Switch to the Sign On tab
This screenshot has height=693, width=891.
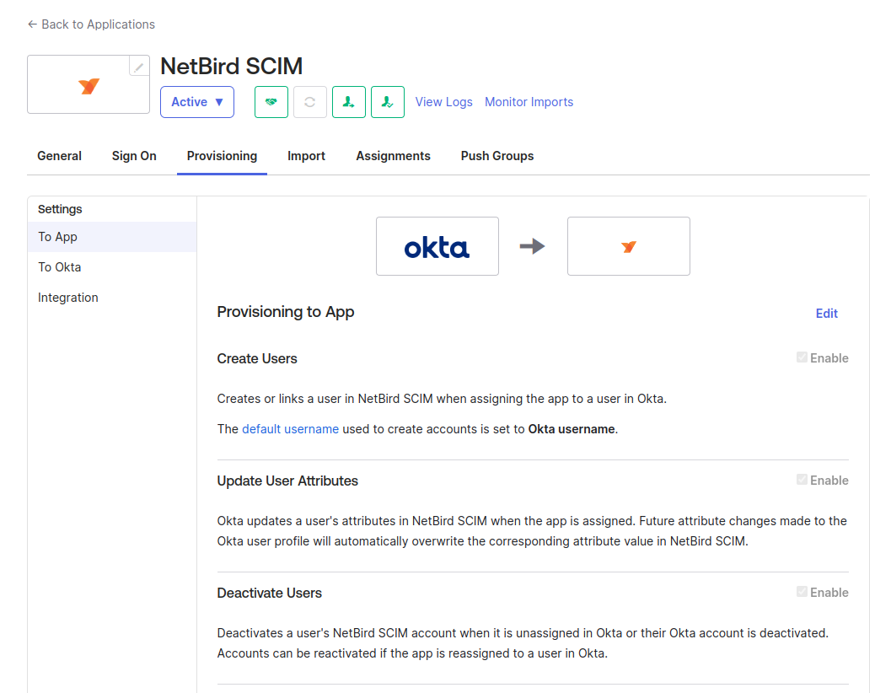point(134,156)
